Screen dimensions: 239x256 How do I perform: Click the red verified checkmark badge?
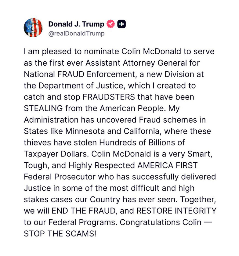110,24
